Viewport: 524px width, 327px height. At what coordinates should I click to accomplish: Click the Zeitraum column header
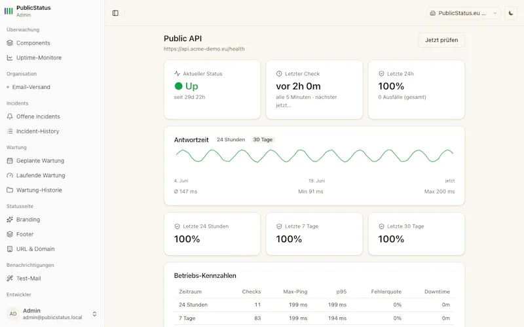pos(190,291)
